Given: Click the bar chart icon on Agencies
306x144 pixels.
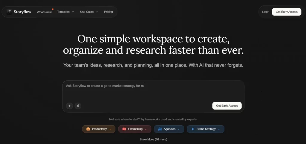Looking at the screenshot, I should (160, 129).
